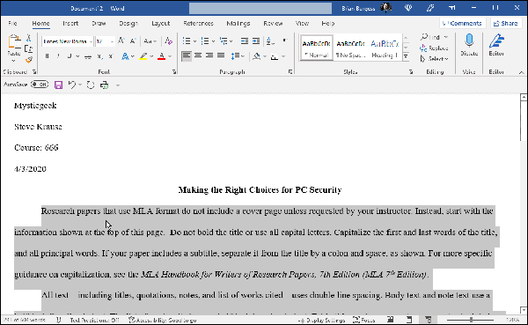Center align the paragraph
Screen dimensions: 528x325
pos(198,55)
